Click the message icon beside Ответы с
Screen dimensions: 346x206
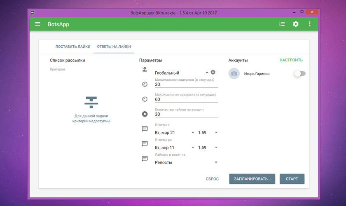coord(145,129)
